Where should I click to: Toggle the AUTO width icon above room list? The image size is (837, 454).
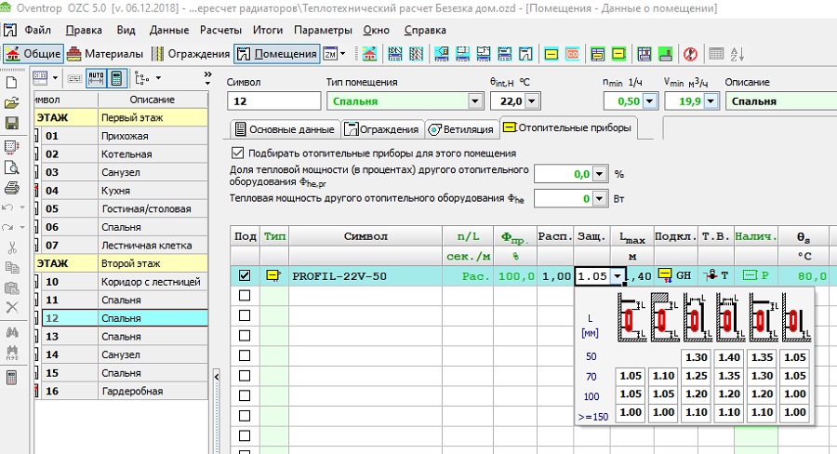click(x=96, y=78)
